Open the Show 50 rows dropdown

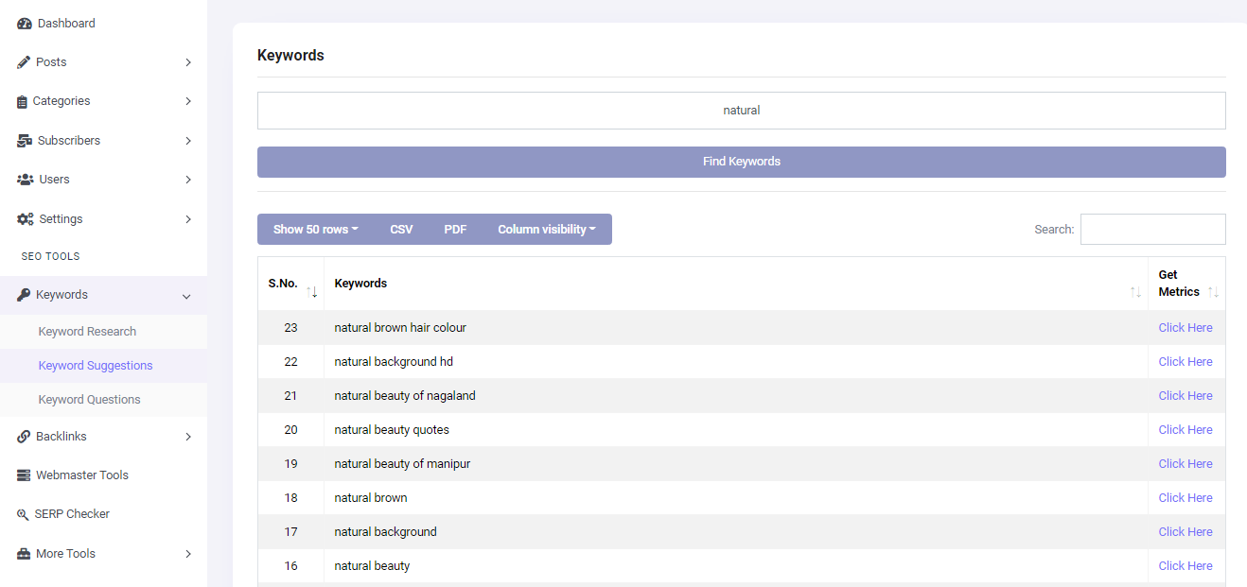click(316, 229)
